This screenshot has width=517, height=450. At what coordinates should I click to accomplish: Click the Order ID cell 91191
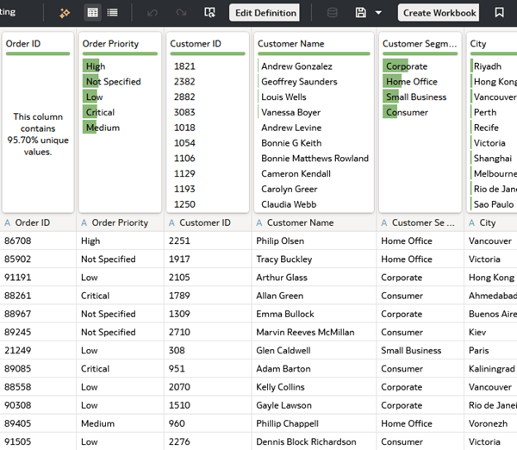click(18, 278)
